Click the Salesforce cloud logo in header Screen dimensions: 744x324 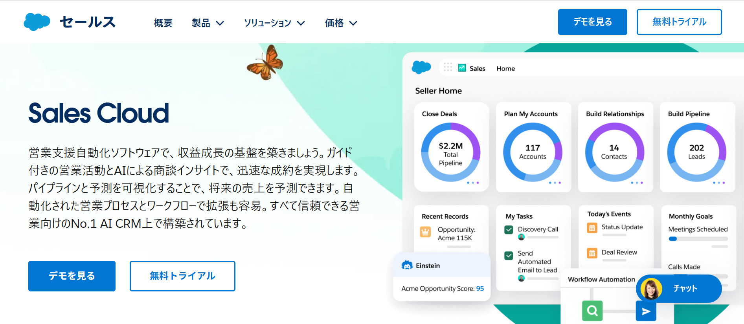click(37, 22)
